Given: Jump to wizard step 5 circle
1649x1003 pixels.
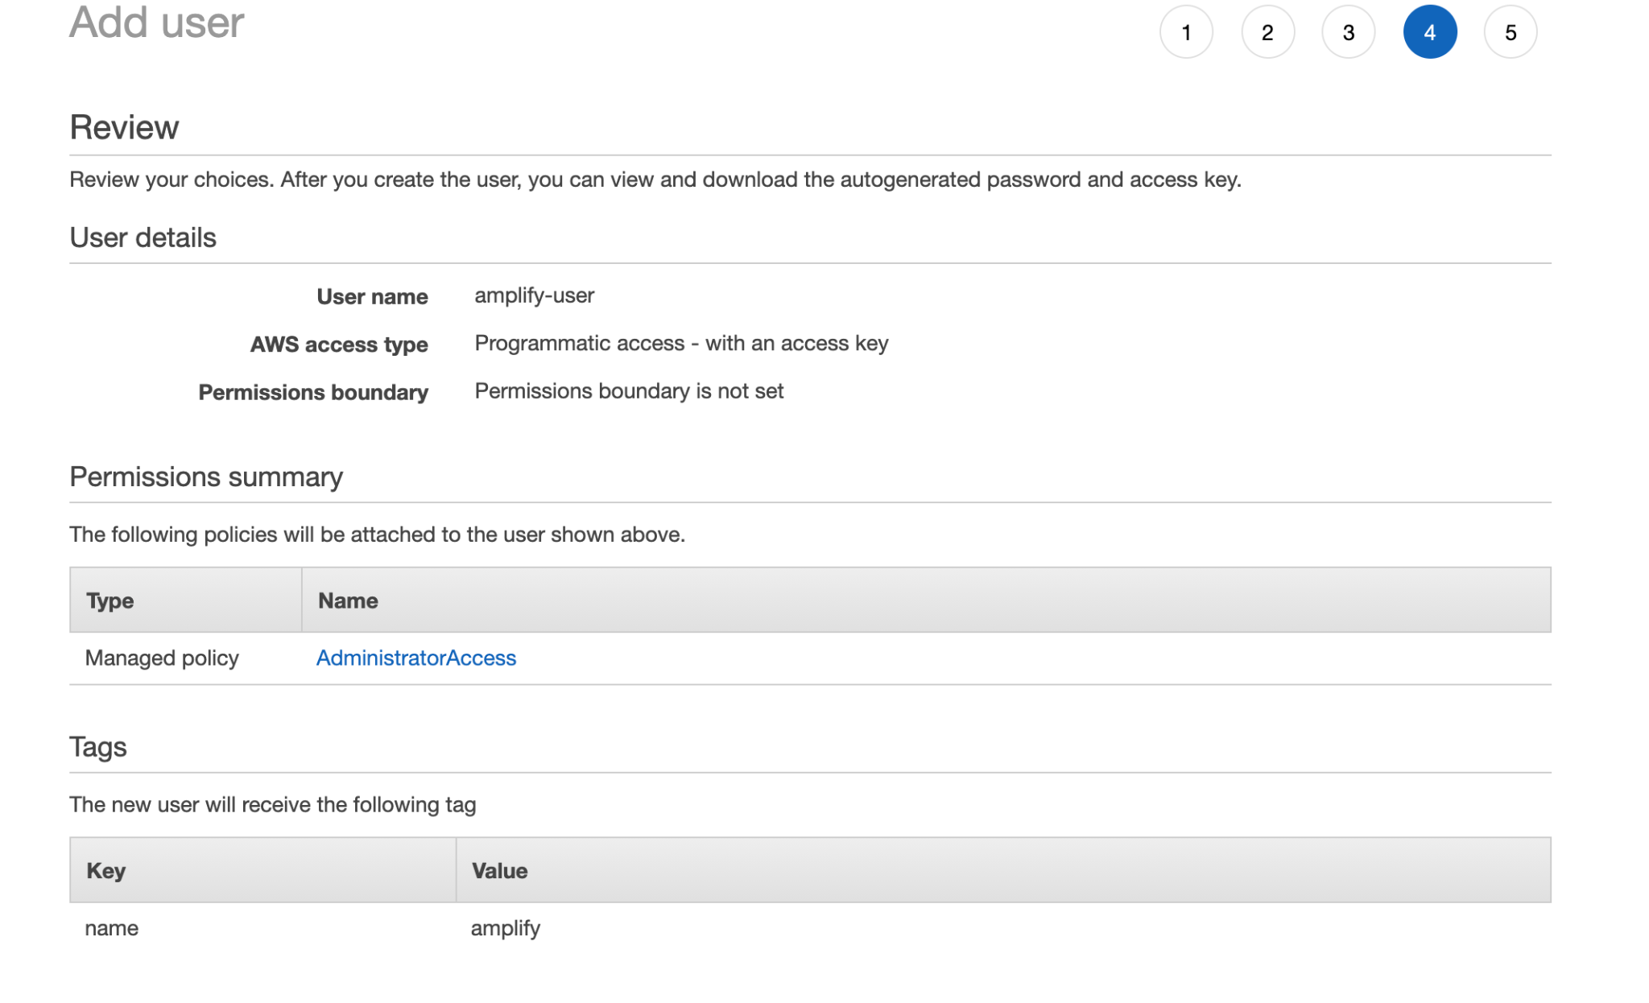Looking at the screenshot, I should 1511,32.
